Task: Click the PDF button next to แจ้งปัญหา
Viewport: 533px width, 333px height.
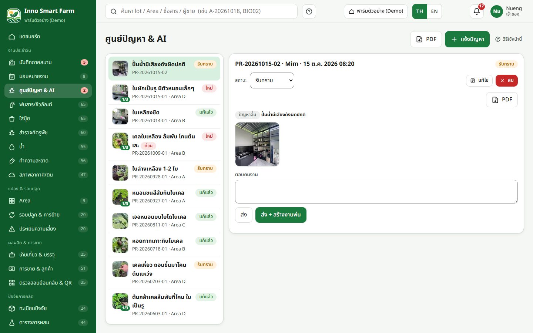Action: click(426, 39)
